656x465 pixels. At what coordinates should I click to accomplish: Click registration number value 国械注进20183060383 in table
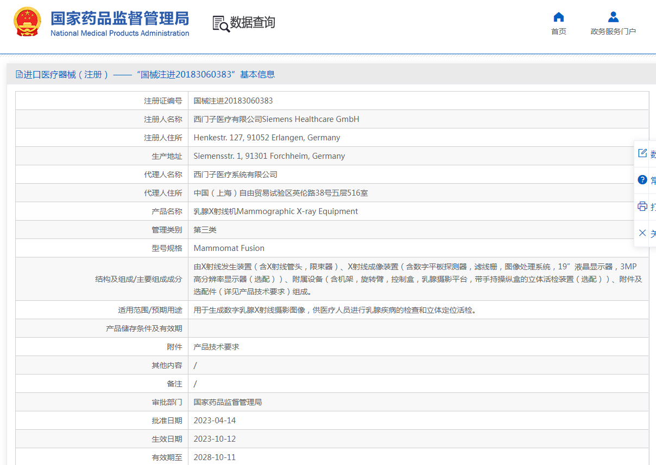click(x=233, y=101)
